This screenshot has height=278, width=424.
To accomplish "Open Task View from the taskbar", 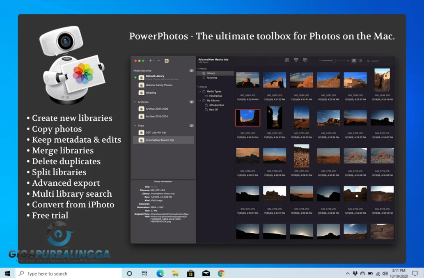I will pos(144,273).
